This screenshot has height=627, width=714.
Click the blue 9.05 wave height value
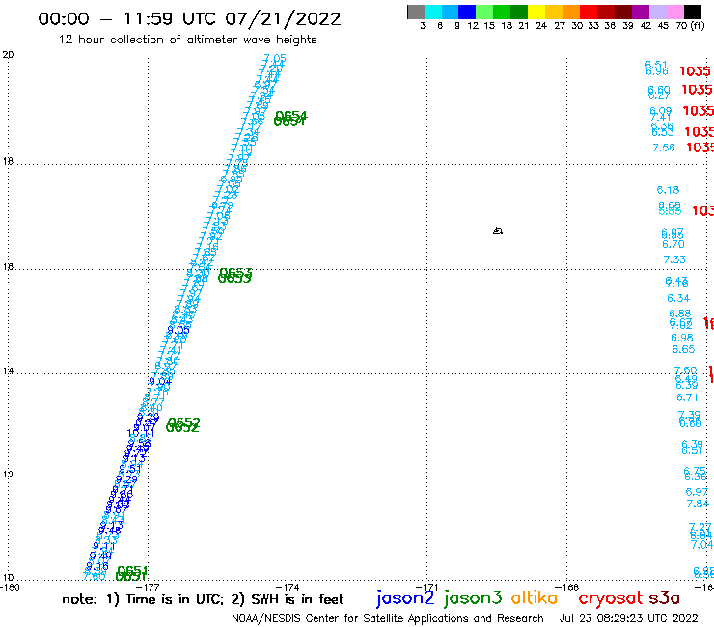178,330
